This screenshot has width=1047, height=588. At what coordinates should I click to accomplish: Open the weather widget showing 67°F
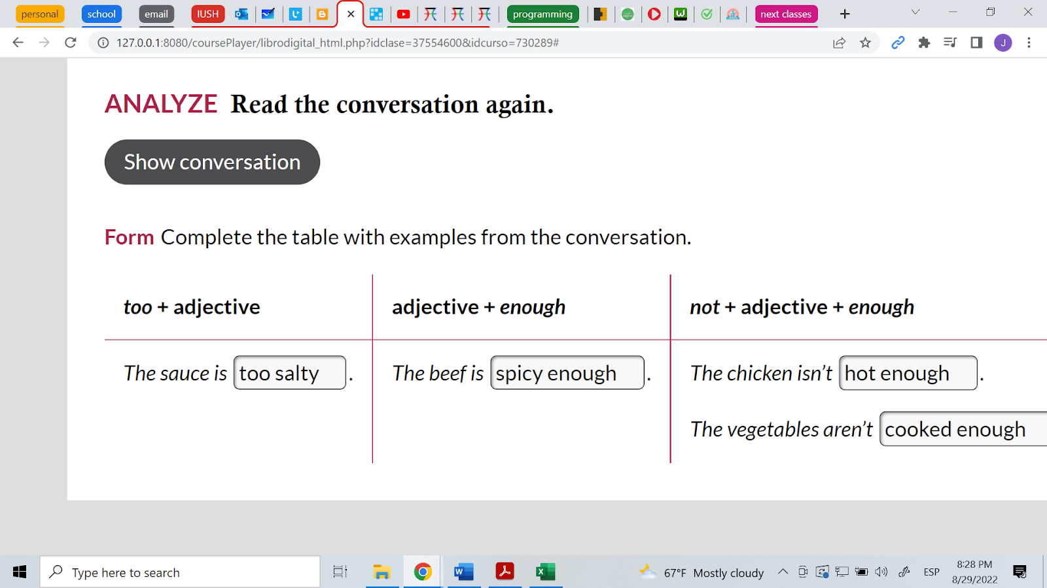[701, 572]
